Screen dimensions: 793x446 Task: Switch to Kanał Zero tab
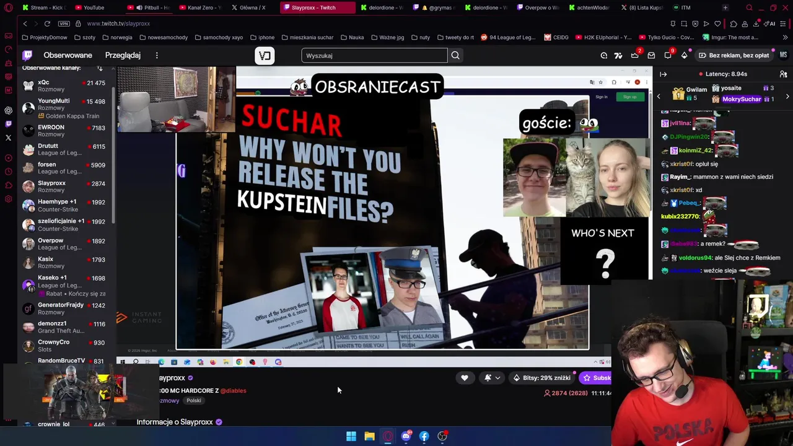pos(199,7)
